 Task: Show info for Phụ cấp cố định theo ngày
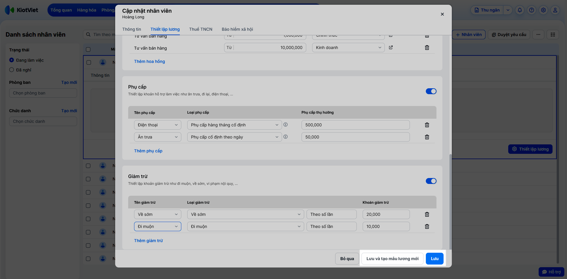click(286, 137)
